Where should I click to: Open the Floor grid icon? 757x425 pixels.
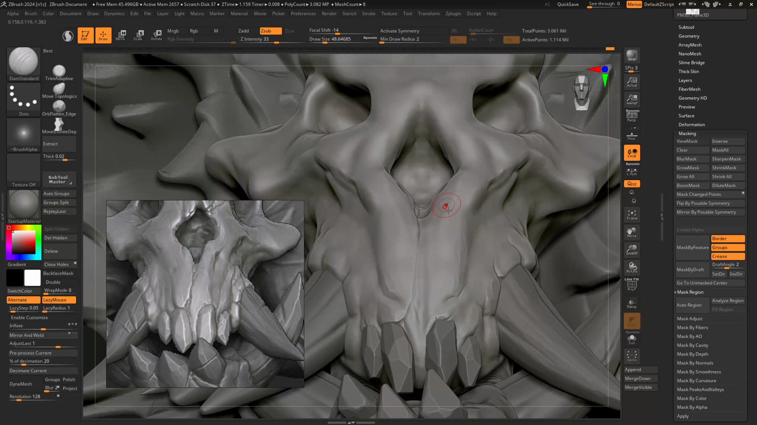click(632, 136)
